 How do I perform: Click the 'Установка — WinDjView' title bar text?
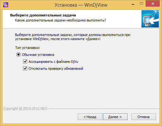[x=81, y=5]
